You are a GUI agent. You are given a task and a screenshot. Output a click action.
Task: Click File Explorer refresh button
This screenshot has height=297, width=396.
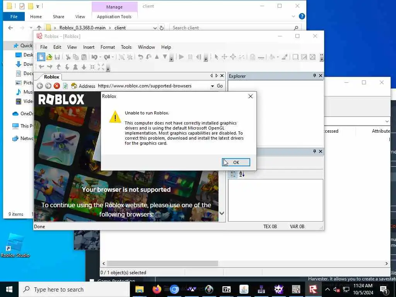coord(162,28)
